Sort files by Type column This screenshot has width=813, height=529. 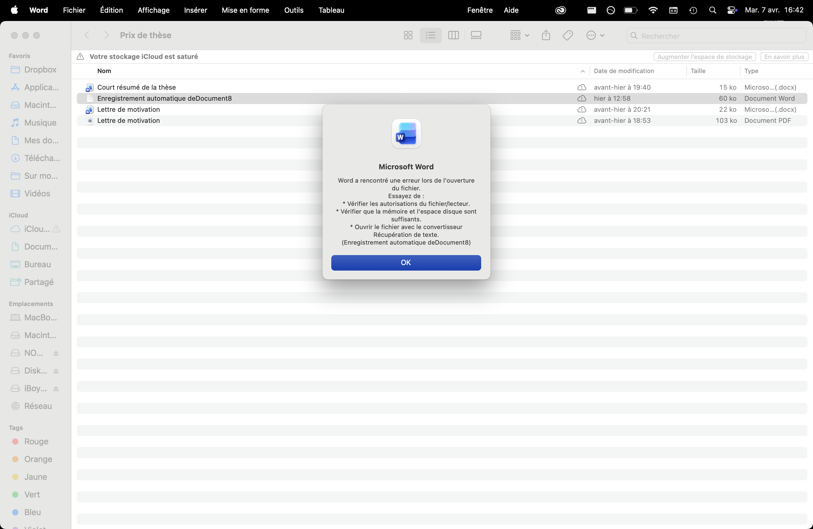click(751, 71)
